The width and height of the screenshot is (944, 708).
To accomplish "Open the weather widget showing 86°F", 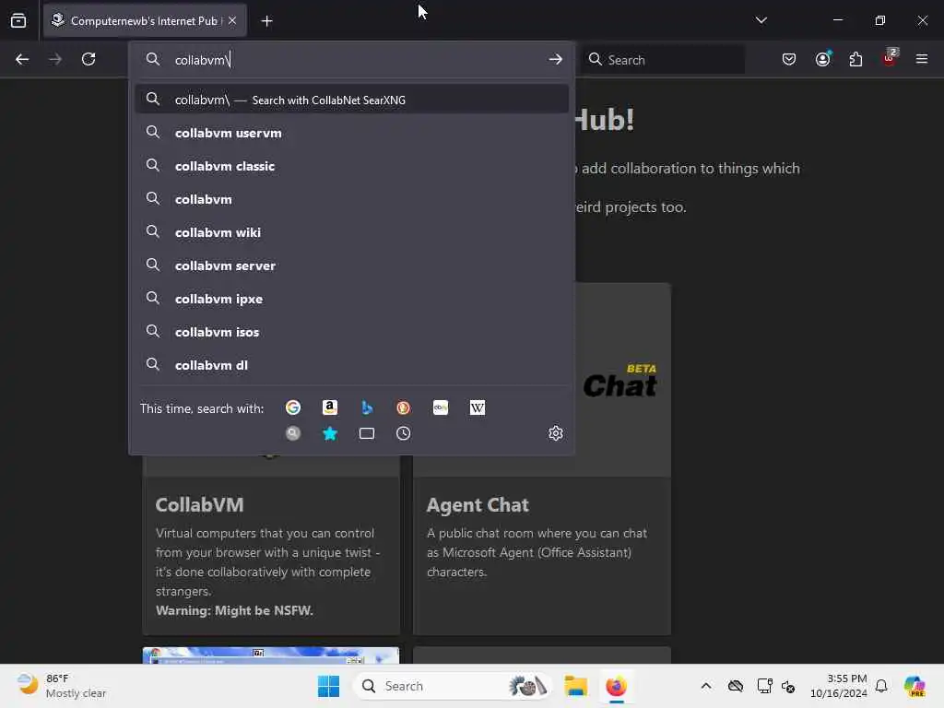I will click(61, 686).
